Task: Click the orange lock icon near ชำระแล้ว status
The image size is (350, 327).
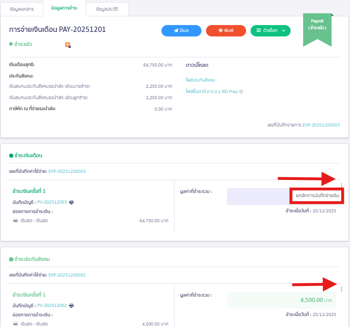Action: (68, 45)
